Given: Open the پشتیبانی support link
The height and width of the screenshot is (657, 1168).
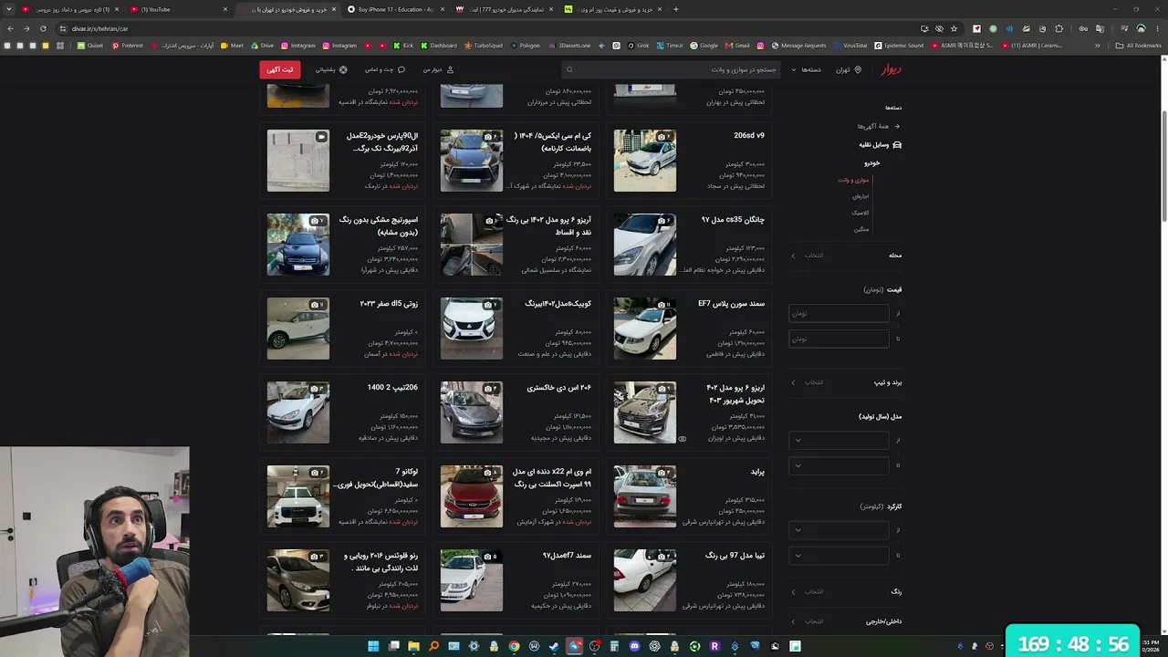Looking at the screenshot, I should pyautogui.click(x=331, y=69).
